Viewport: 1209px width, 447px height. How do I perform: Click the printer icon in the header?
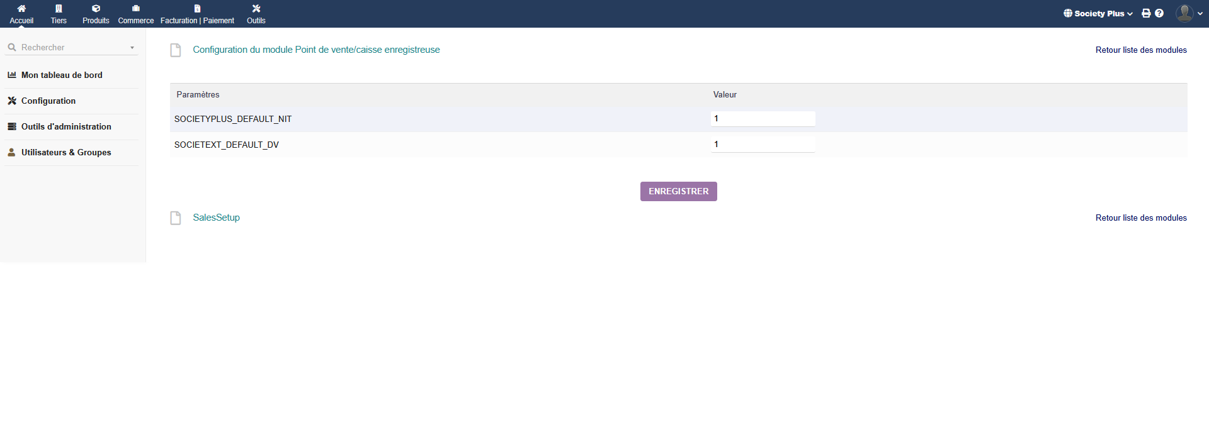(x=1146, y=13)
